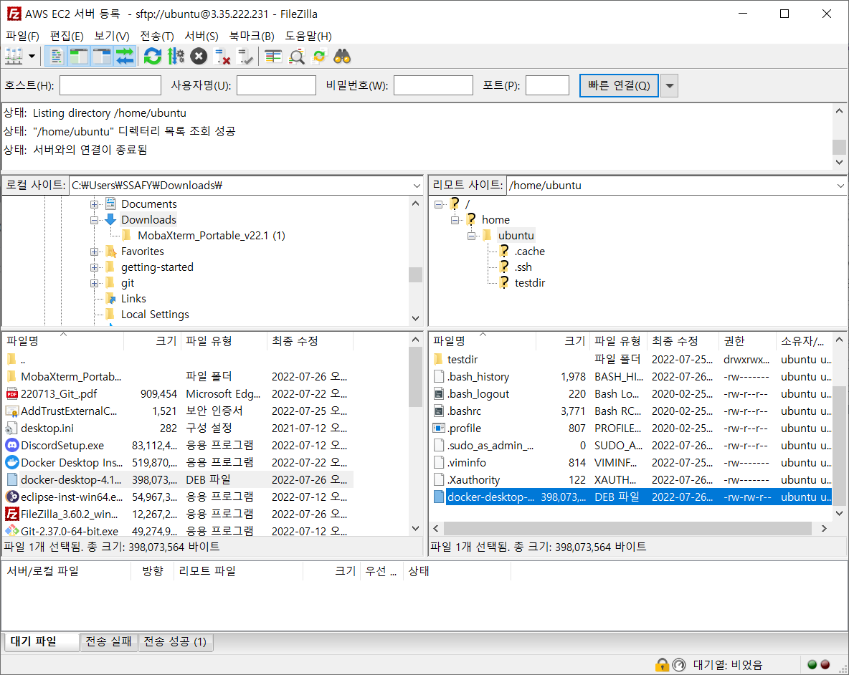Disconnect from the server
Viewport: 849px width, 675px height.
click(223, 56)
